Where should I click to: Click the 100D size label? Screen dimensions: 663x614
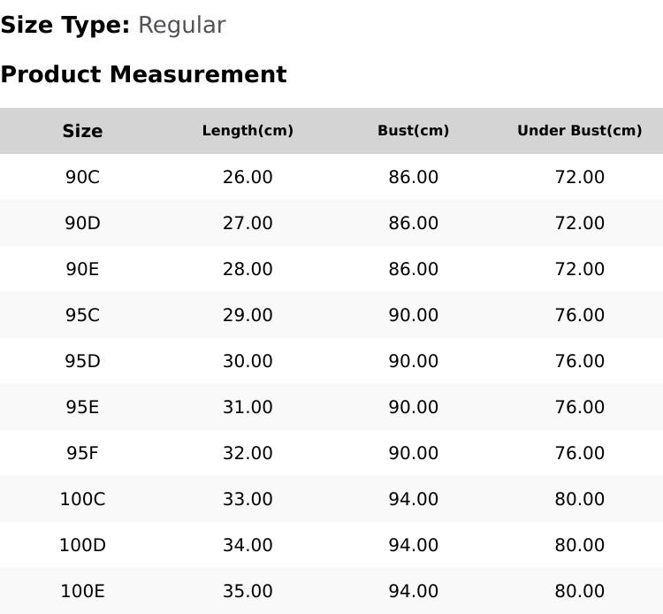point(82,546)
